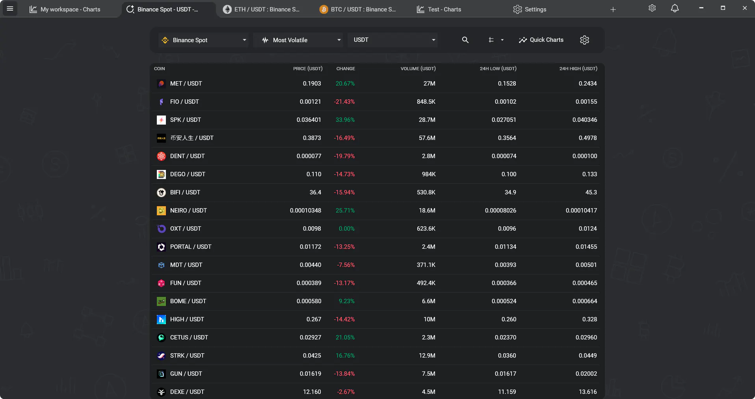Select the MET / USDT pair name
Image resolution: width=755 pixels, height=399 pixels.
click(186, 84)
